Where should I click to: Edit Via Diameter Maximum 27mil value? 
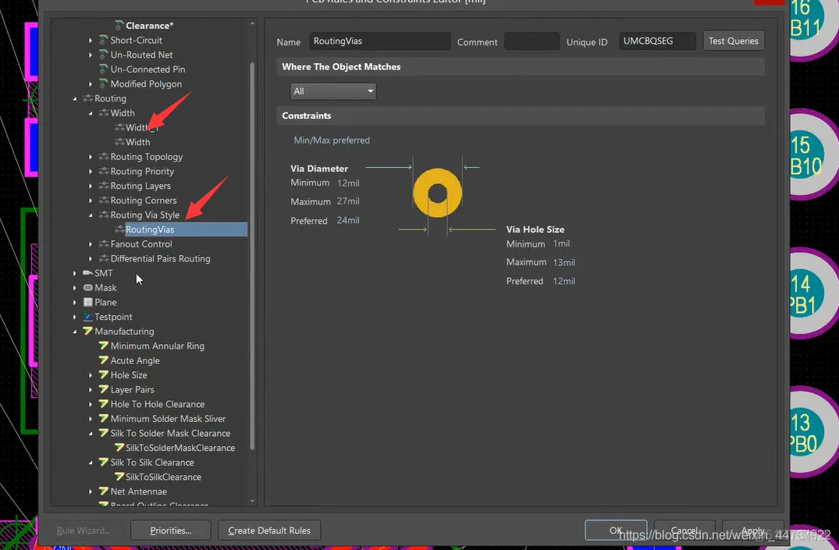(x=348, y=201)
